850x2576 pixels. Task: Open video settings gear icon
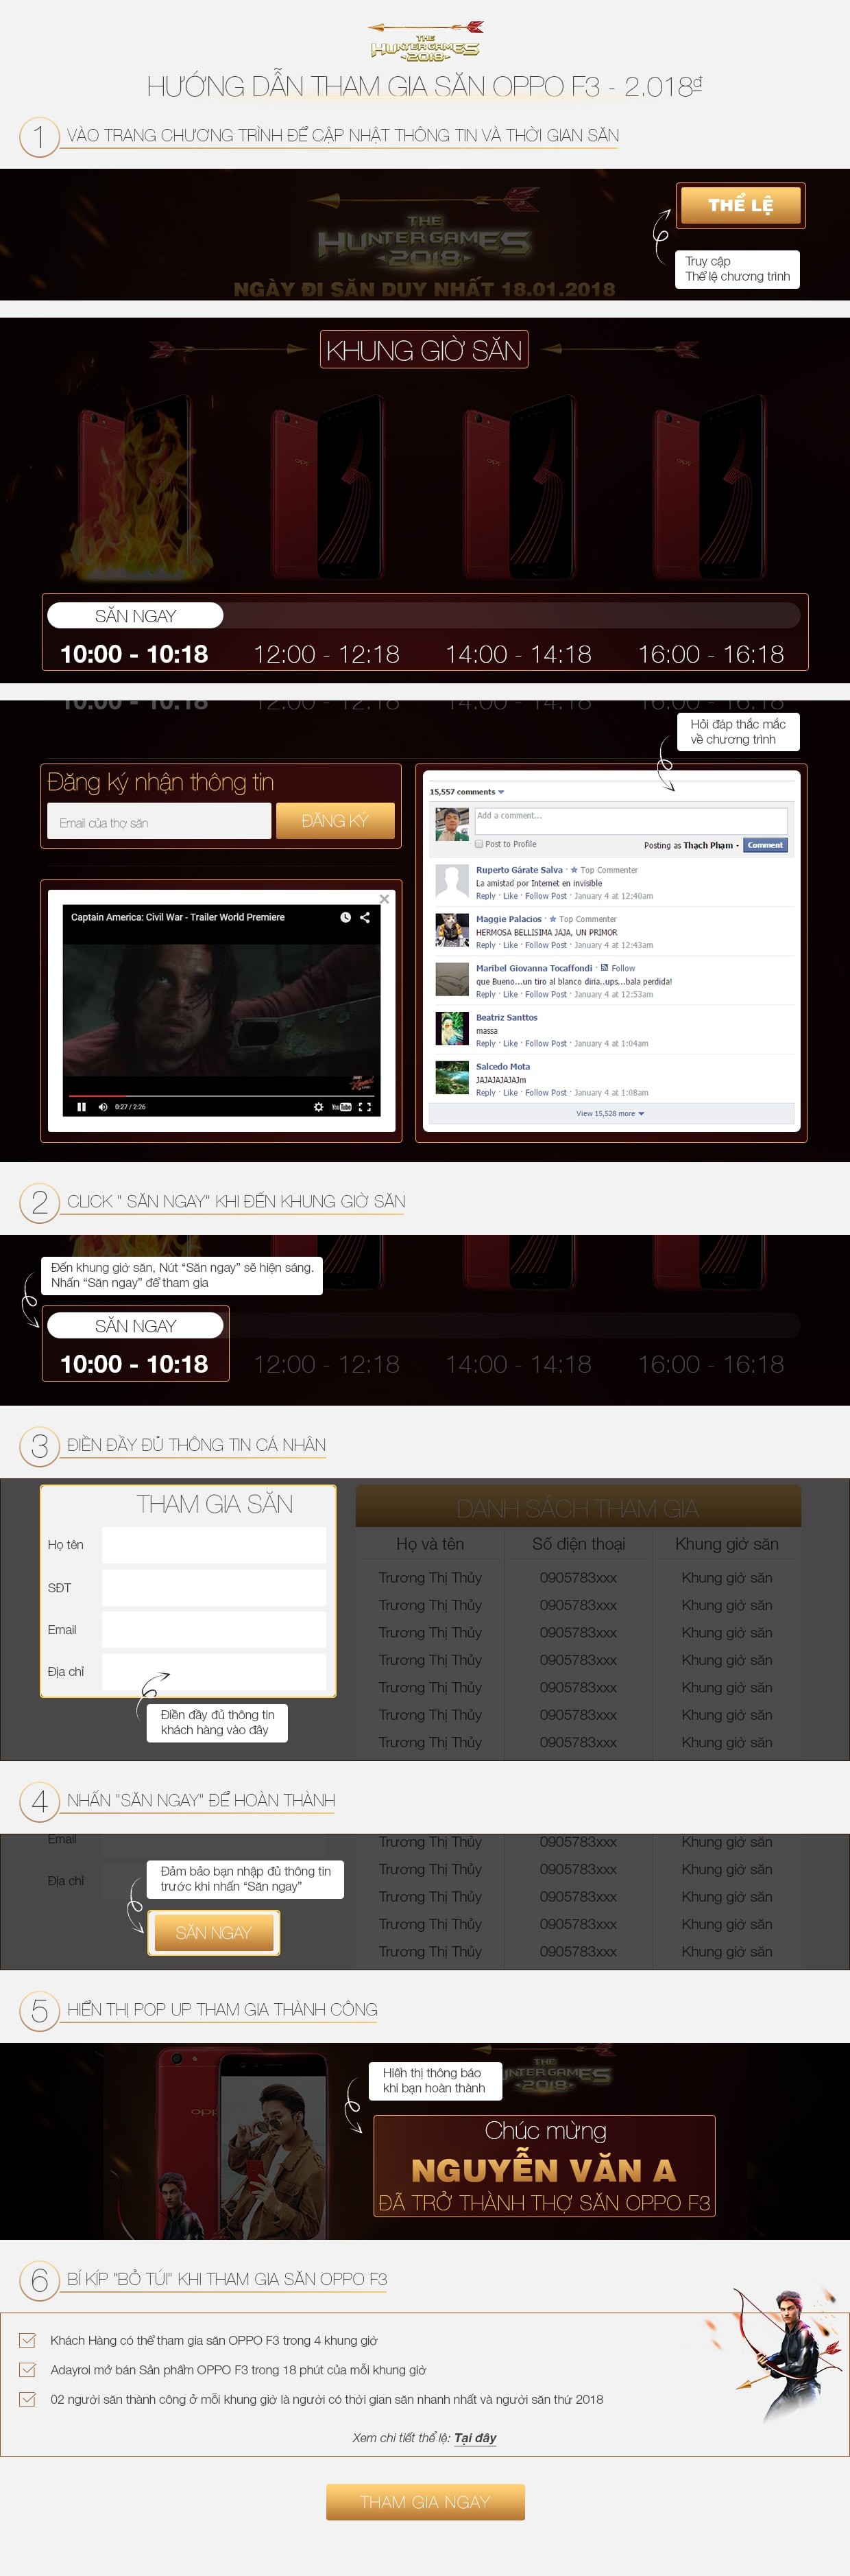point(319,1106)
